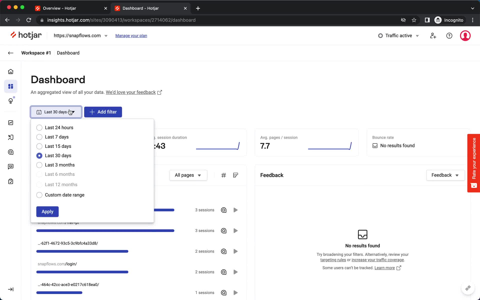The height and width of the screenshot is (300, 480).
Task: Select the Observe panel icon
Action: tap(11, 123)
